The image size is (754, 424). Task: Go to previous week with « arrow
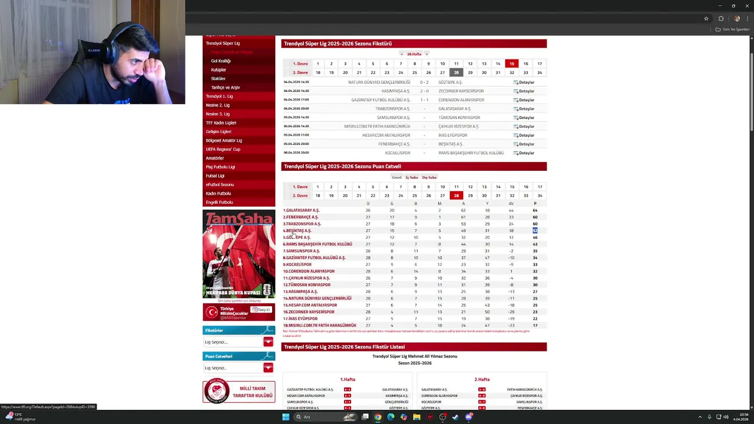402,54
